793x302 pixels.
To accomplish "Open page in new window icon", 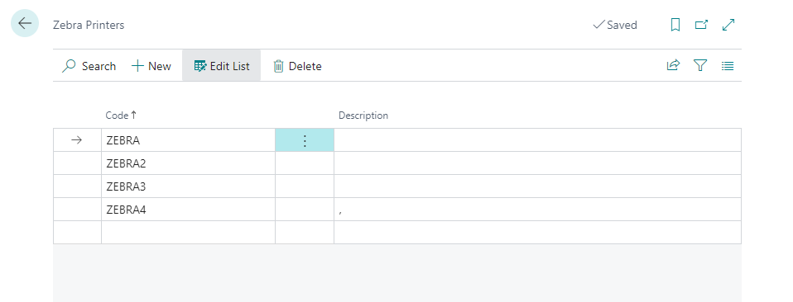I will [x=701, y=25].
